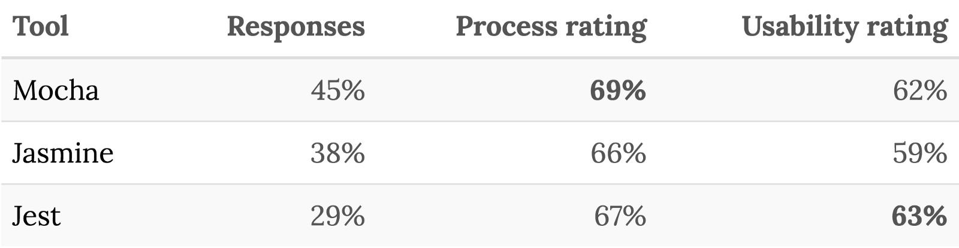Select Jest's 29% responses value
Image resolution: width=959 pixels, height=248 pixels.
tap(337, 216)
